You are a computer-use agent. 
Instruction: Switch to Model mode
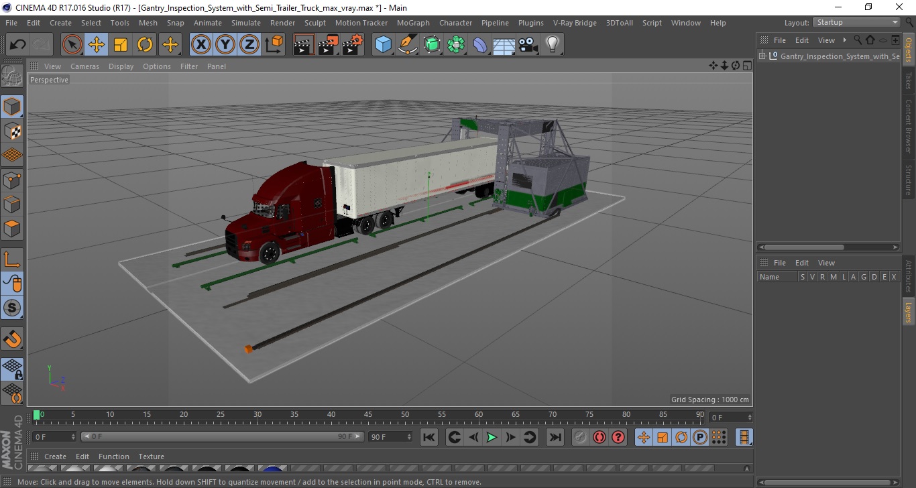12,107
